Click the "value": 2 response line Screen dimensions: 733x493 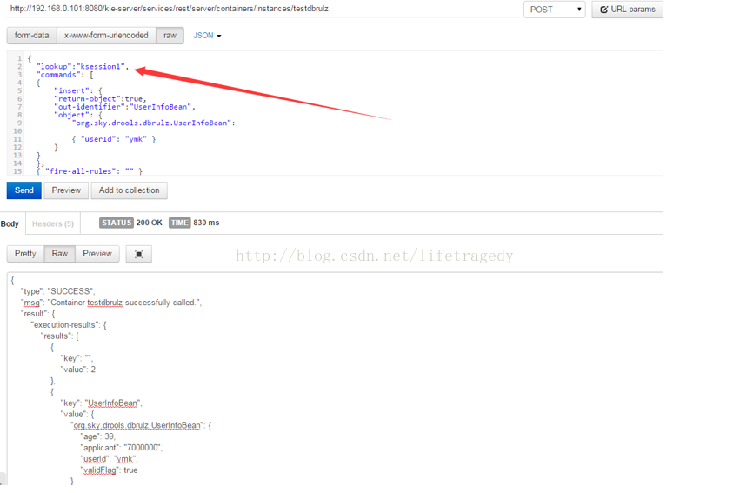point(78,370)
